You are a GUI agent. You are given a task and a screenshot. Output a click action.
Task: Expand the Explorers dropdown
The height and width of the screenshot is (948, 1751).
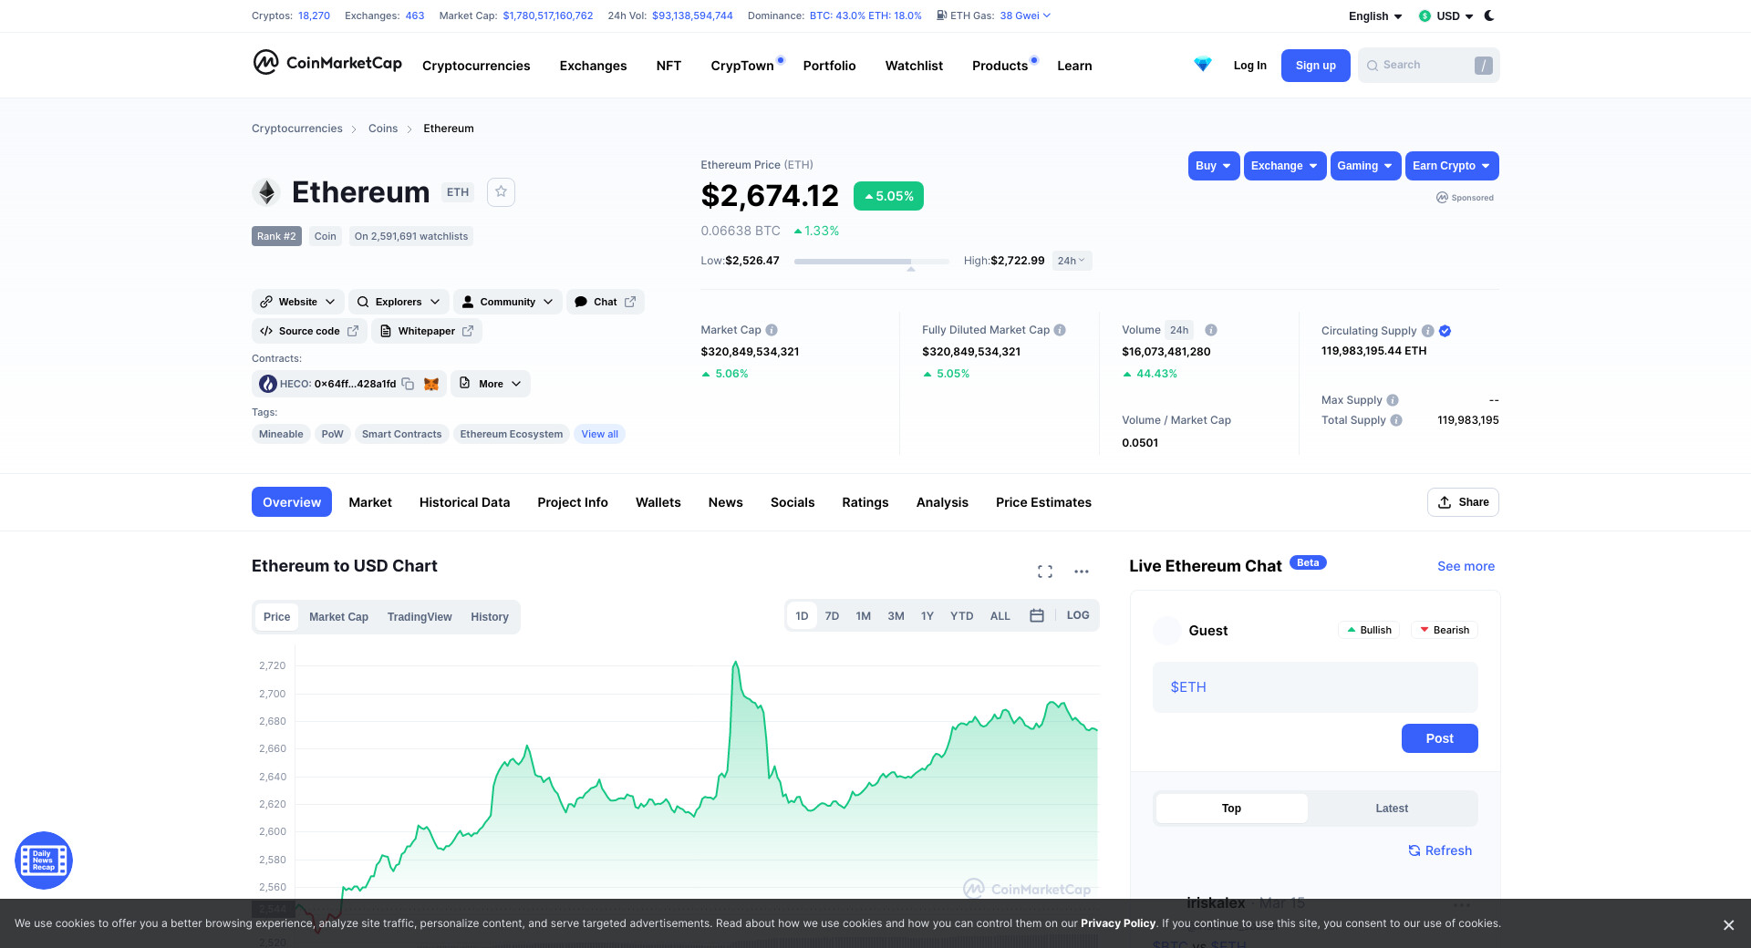click(399, 302)
